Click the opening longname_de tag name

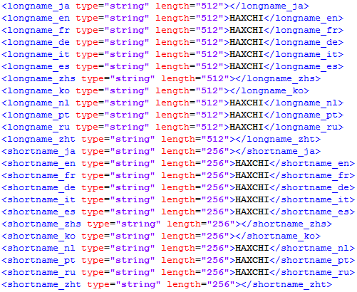[x=38, y=42]
